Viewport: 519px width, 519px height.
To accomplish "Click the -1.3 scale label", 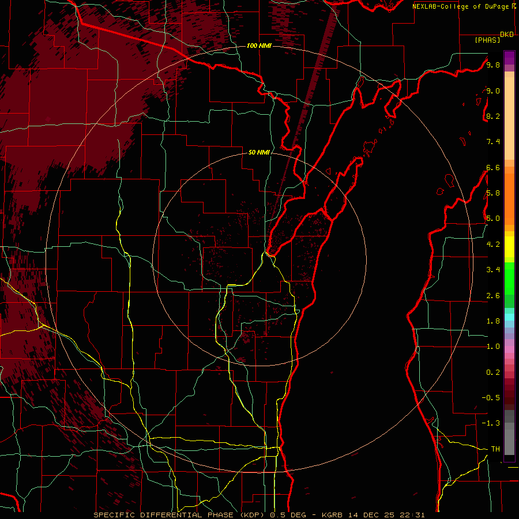I will pos(491,423).
